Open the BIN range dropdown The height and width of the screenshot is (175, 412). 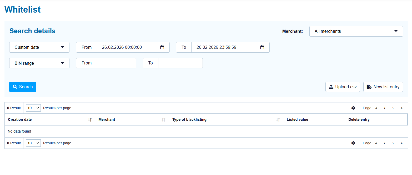tap(39, 63)
